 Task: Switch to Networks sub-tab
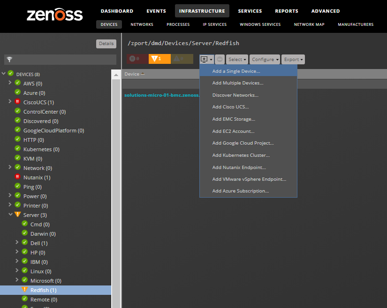[142, 24]
